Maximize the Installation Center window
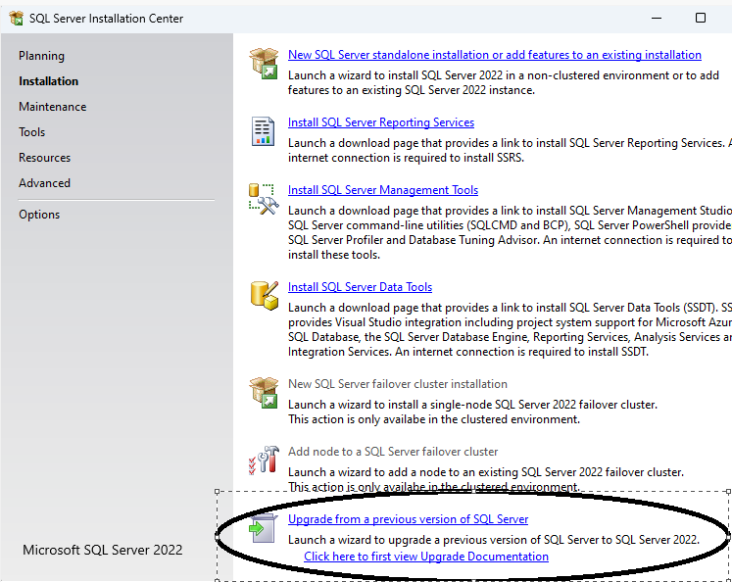 [x=701, y=19]
